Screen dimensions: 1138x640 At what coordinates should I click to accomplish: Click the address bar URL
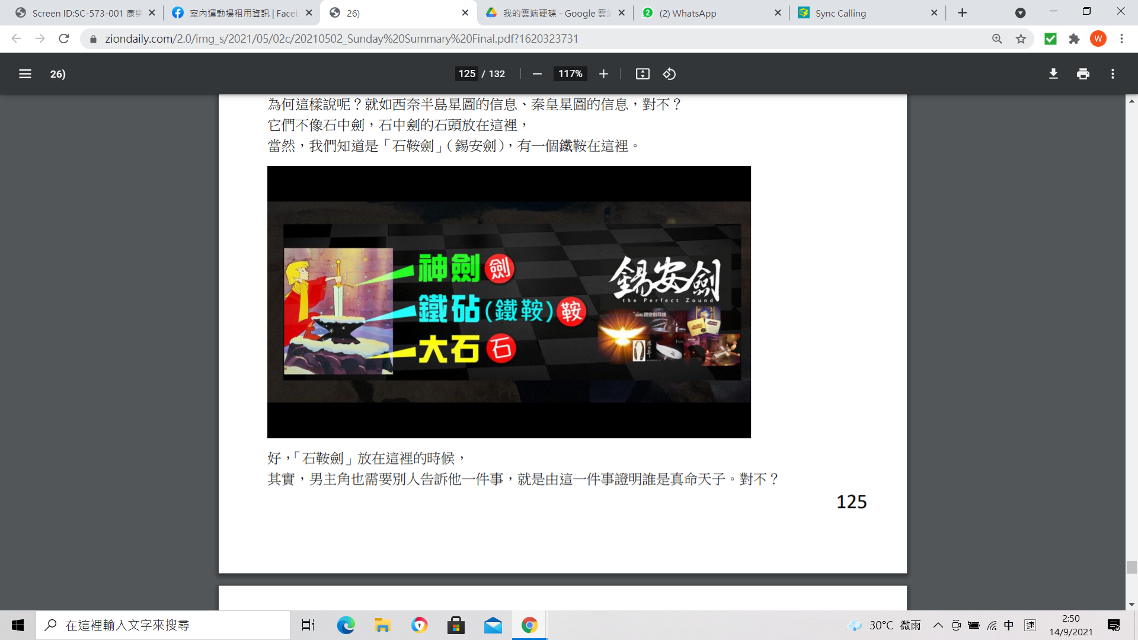pyautogui.click(x=341, y=39)
